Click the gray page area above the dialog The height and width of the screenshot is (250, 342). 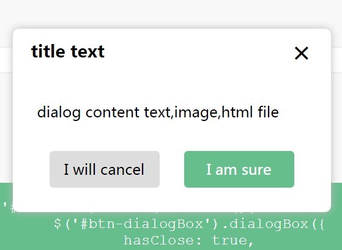pos(171,13)
